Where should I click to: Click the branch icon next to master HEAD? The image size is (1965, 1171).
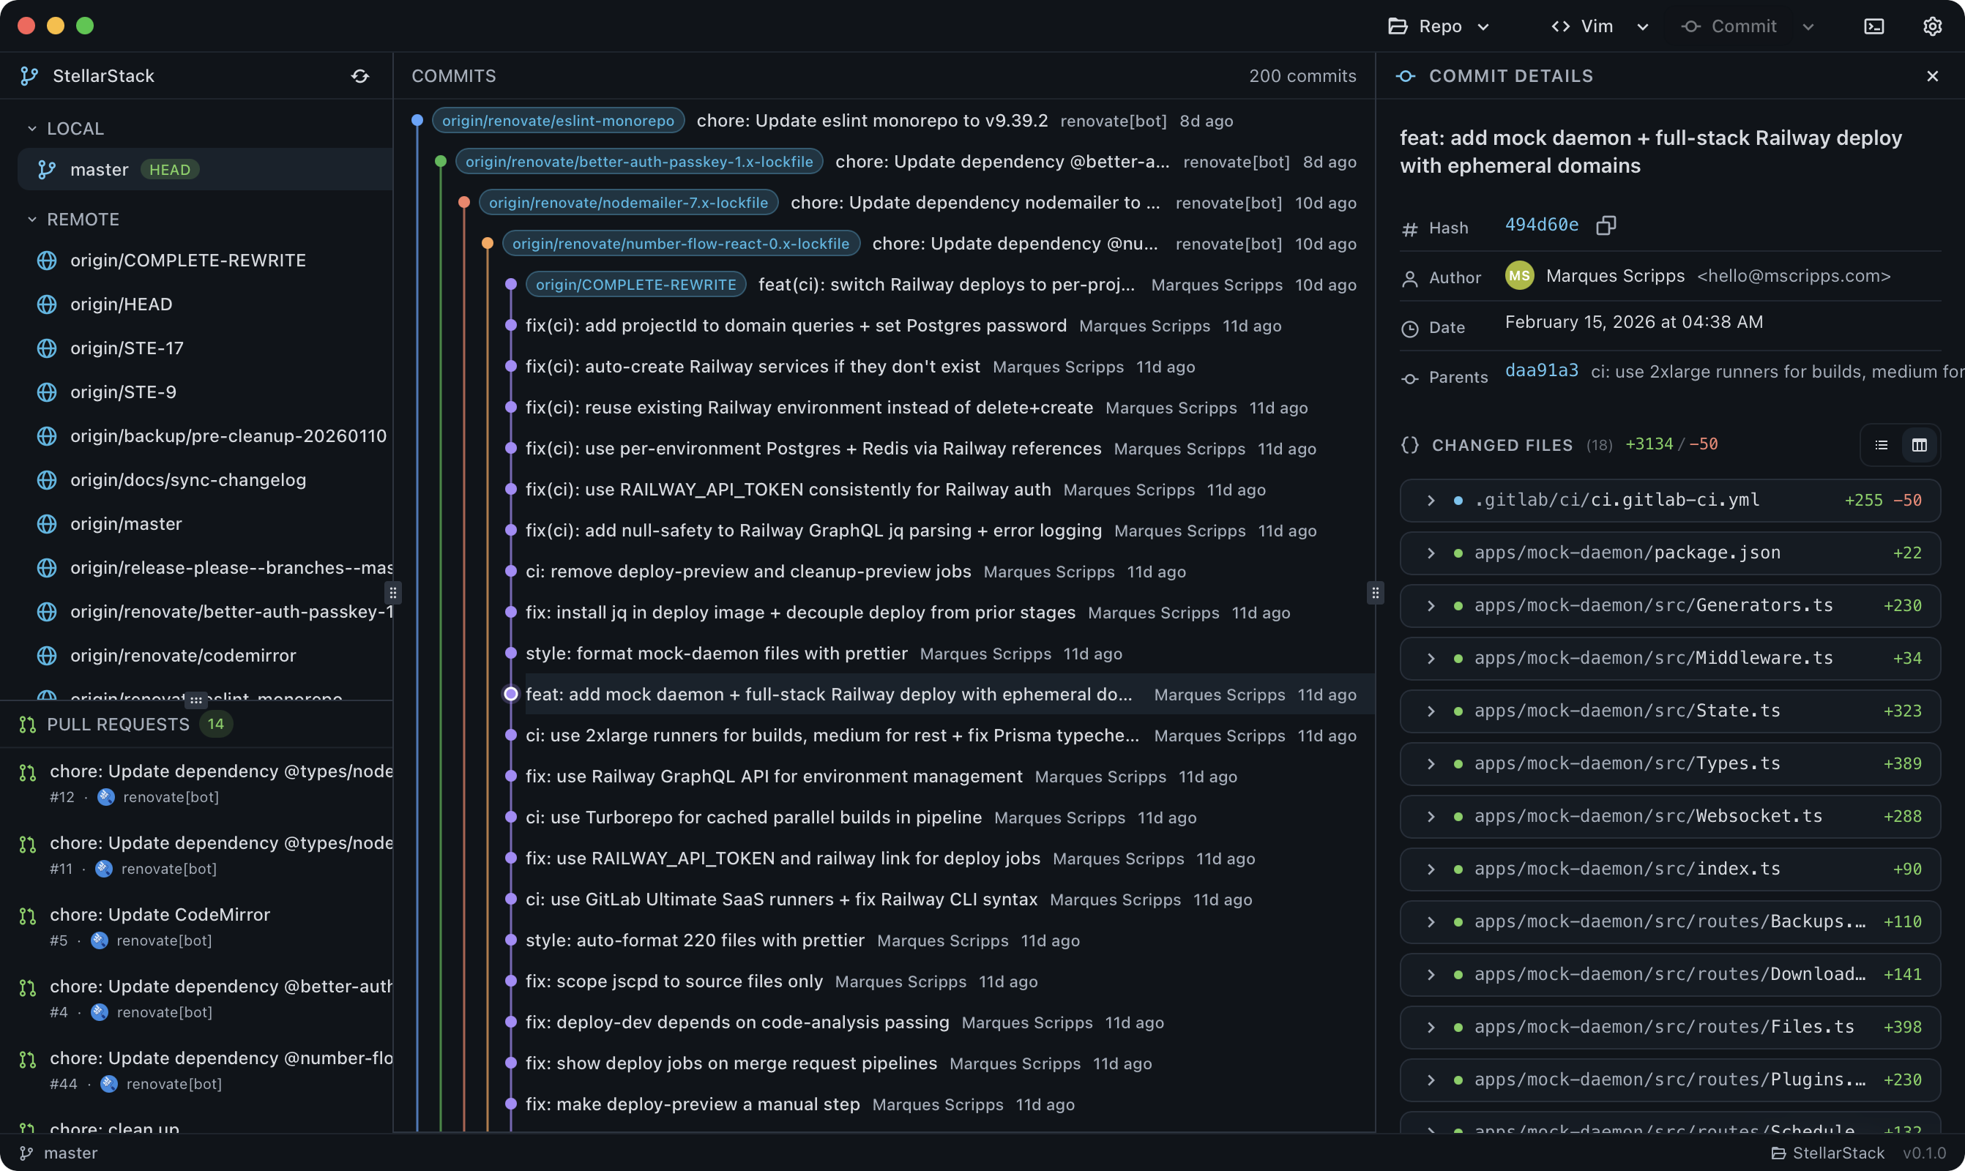48,170
